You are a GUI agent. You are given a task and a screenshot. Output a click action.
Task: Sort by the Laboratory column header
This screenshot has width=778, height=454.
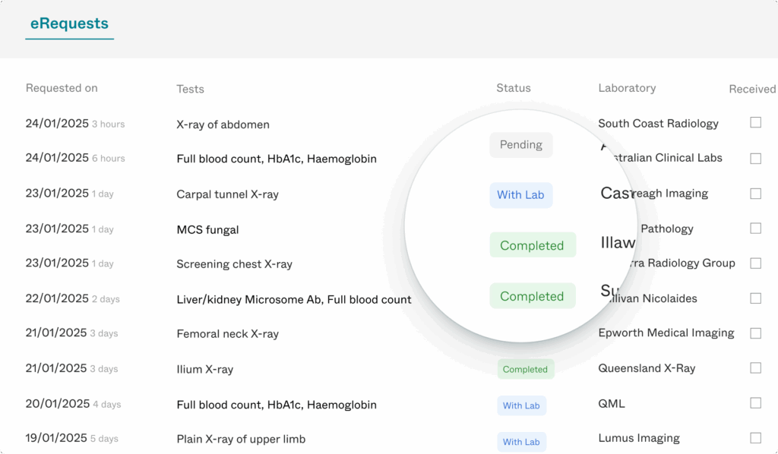[x=627, y=88]
